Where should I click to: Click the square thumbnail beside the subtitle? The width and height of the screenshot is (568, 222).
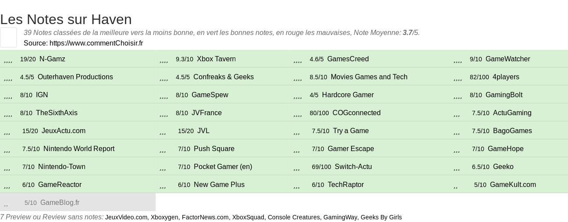8,37
